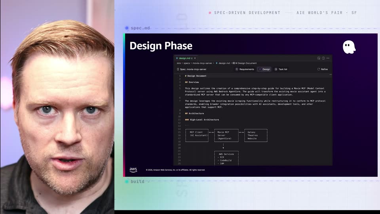
Task: Open the specs breadcrumb segment
Action: click(x=186, y=63)
